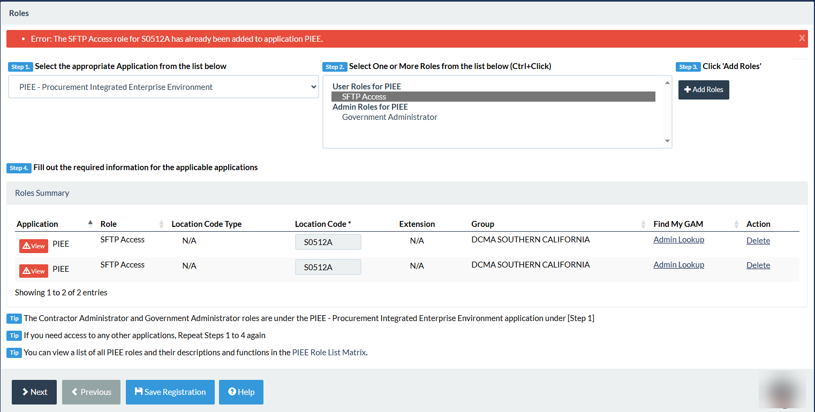The height and width of the screenshot is (412, 815).
Task: Click the Add Roles button
Action: [x=704, y=90]
